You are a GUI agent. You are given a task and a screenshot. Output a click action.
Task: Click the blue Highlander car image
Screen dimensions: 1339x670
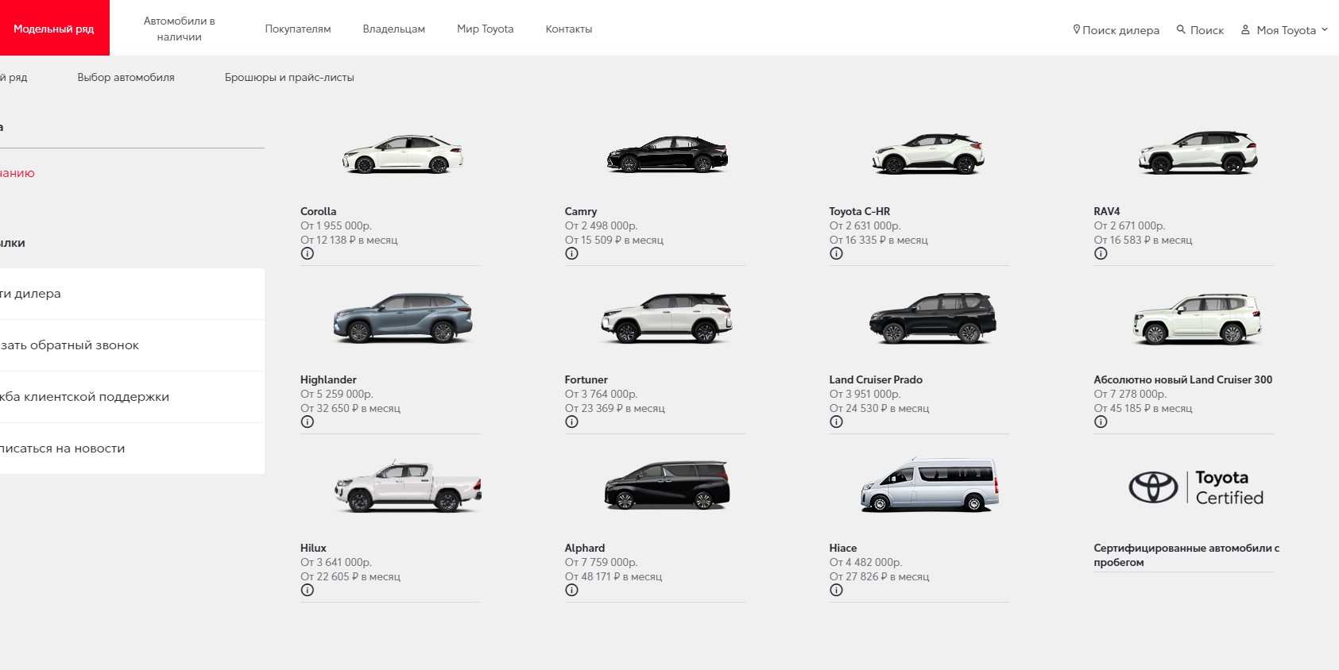(403, 318)
